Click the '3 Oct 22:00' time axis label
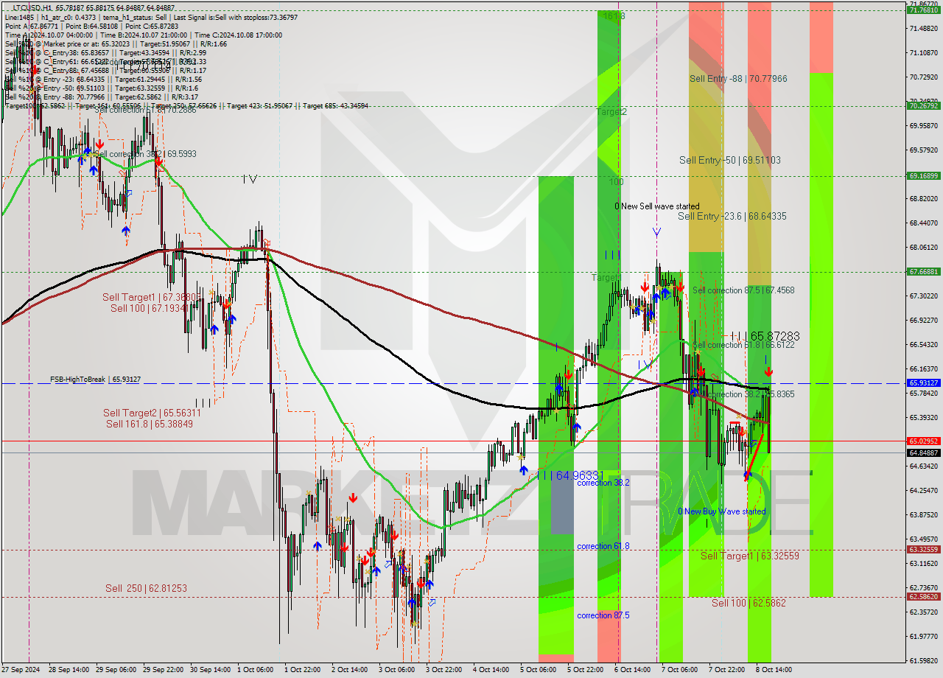 coord(444,670)
